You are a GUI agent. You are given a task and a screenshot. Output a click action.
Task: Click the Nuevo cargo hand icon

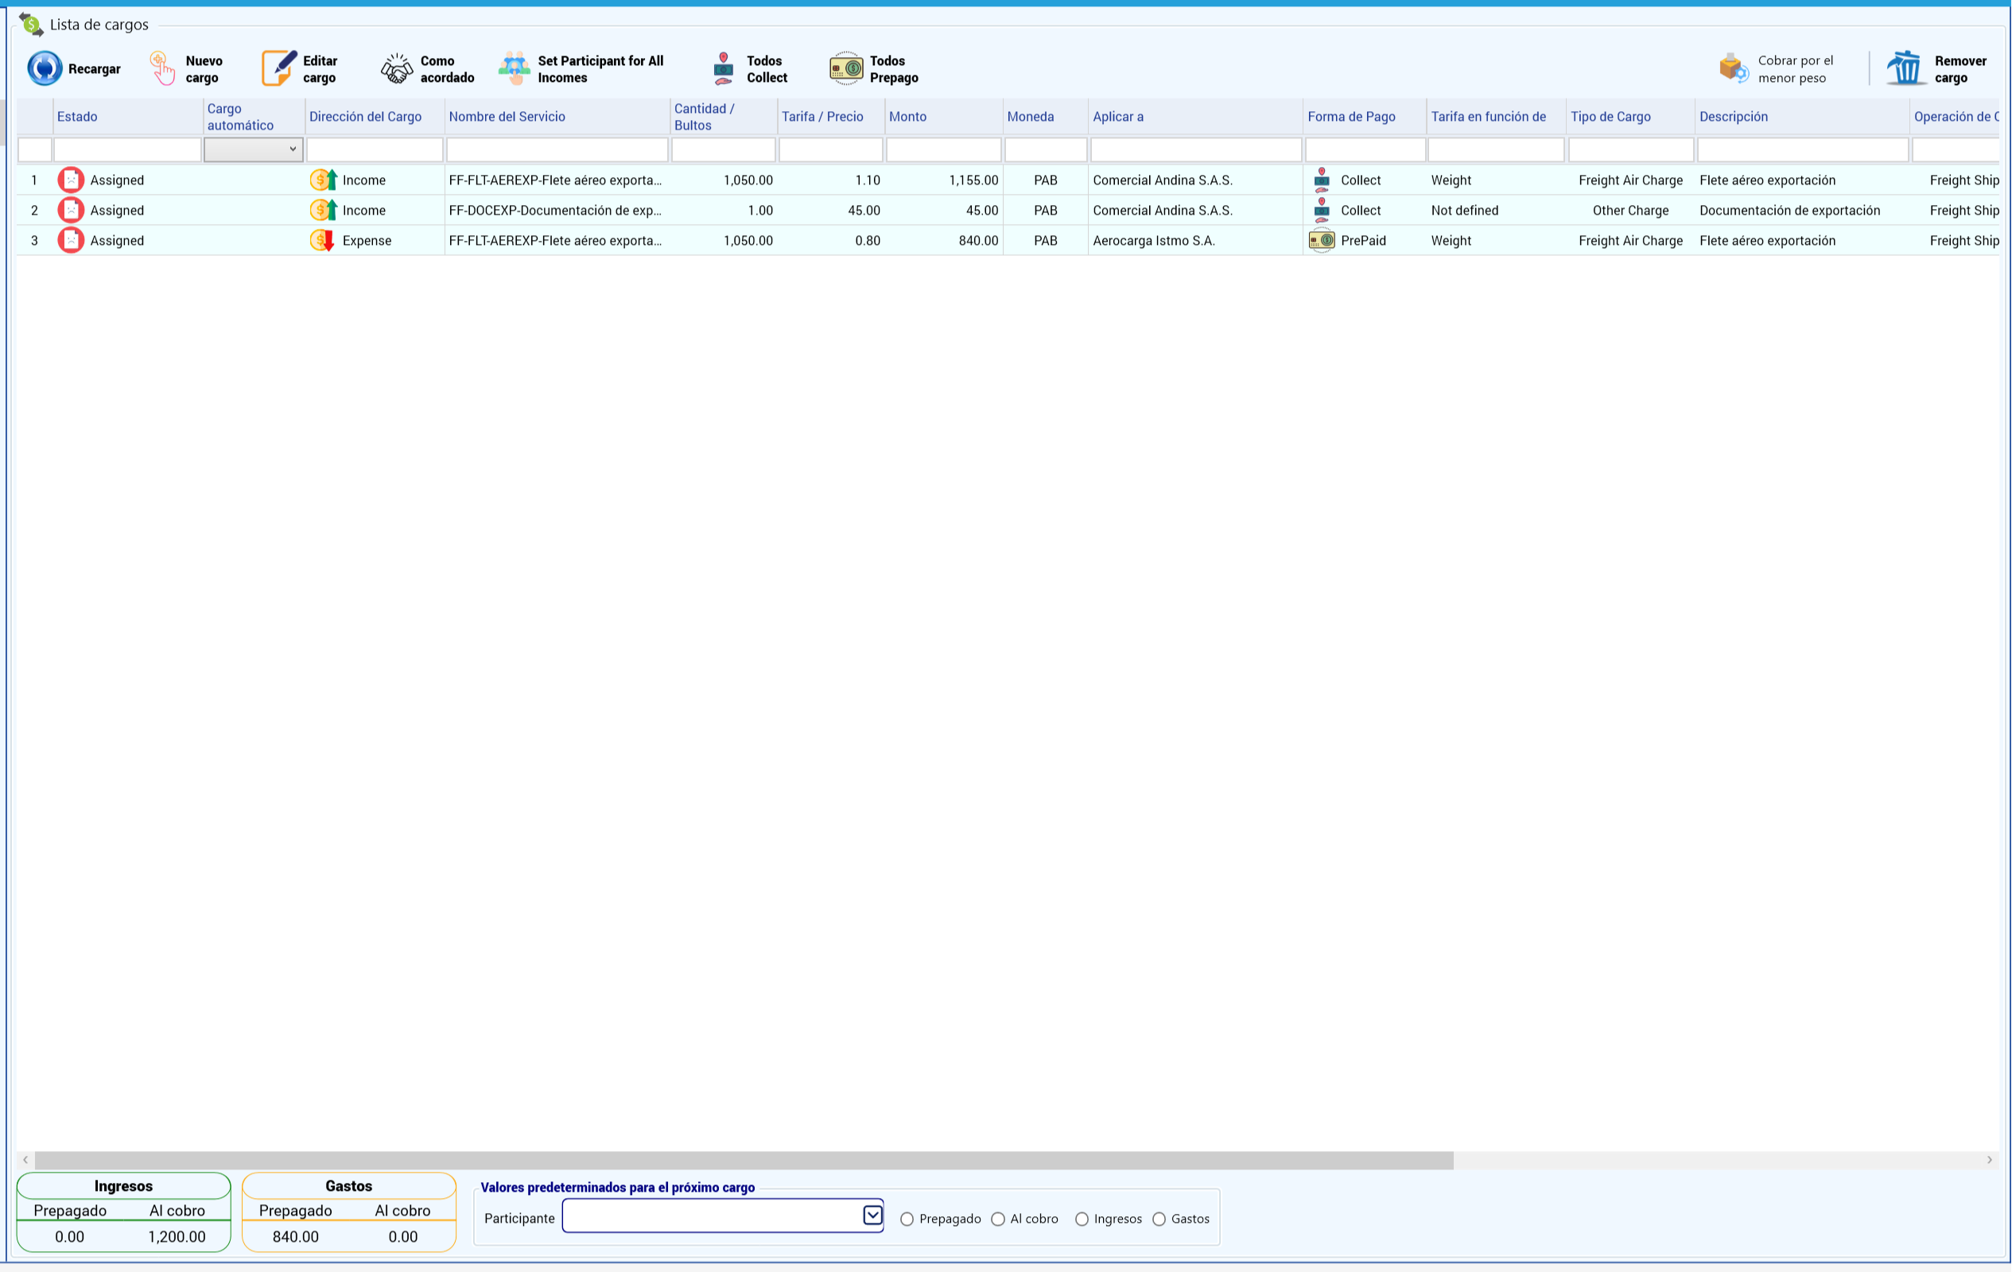point(163,68)
